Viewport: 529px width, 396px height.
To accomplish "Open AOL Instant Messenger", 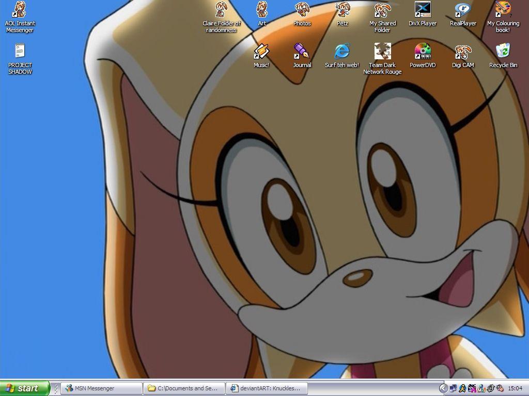I will (20, 10).
